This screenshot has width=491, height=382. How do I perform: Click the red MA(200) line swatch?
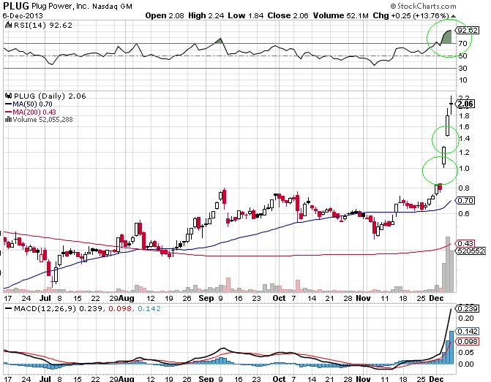click(9, 112)
